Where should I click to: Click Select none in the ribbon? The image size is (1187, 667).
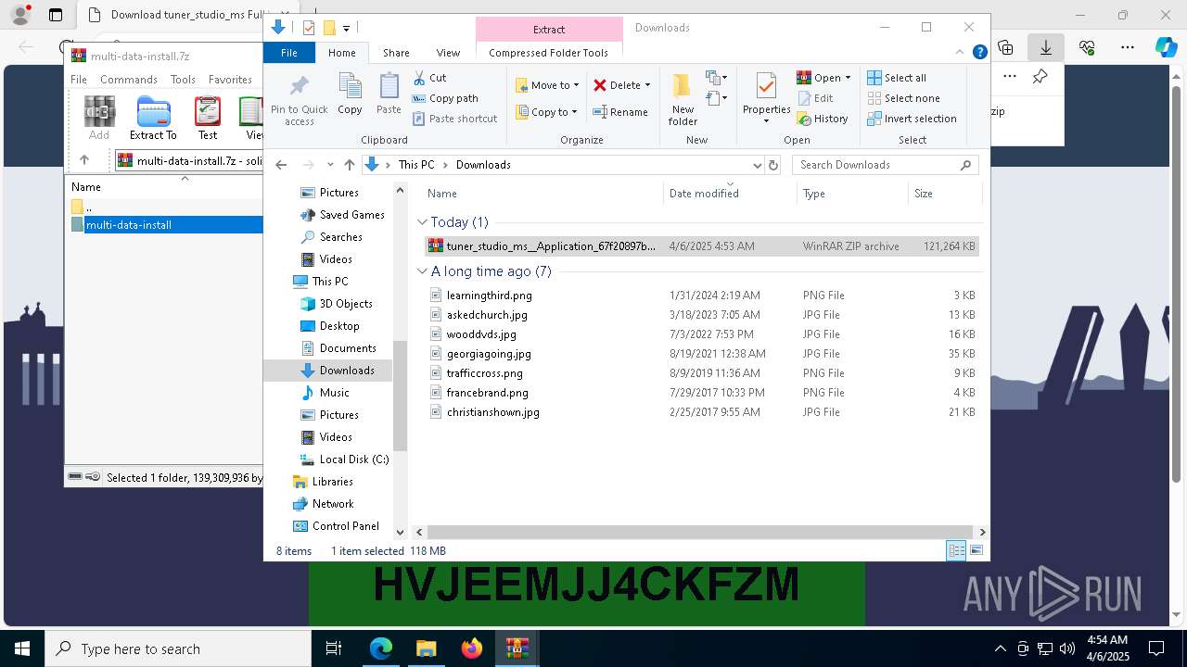[x=903, y=98]
